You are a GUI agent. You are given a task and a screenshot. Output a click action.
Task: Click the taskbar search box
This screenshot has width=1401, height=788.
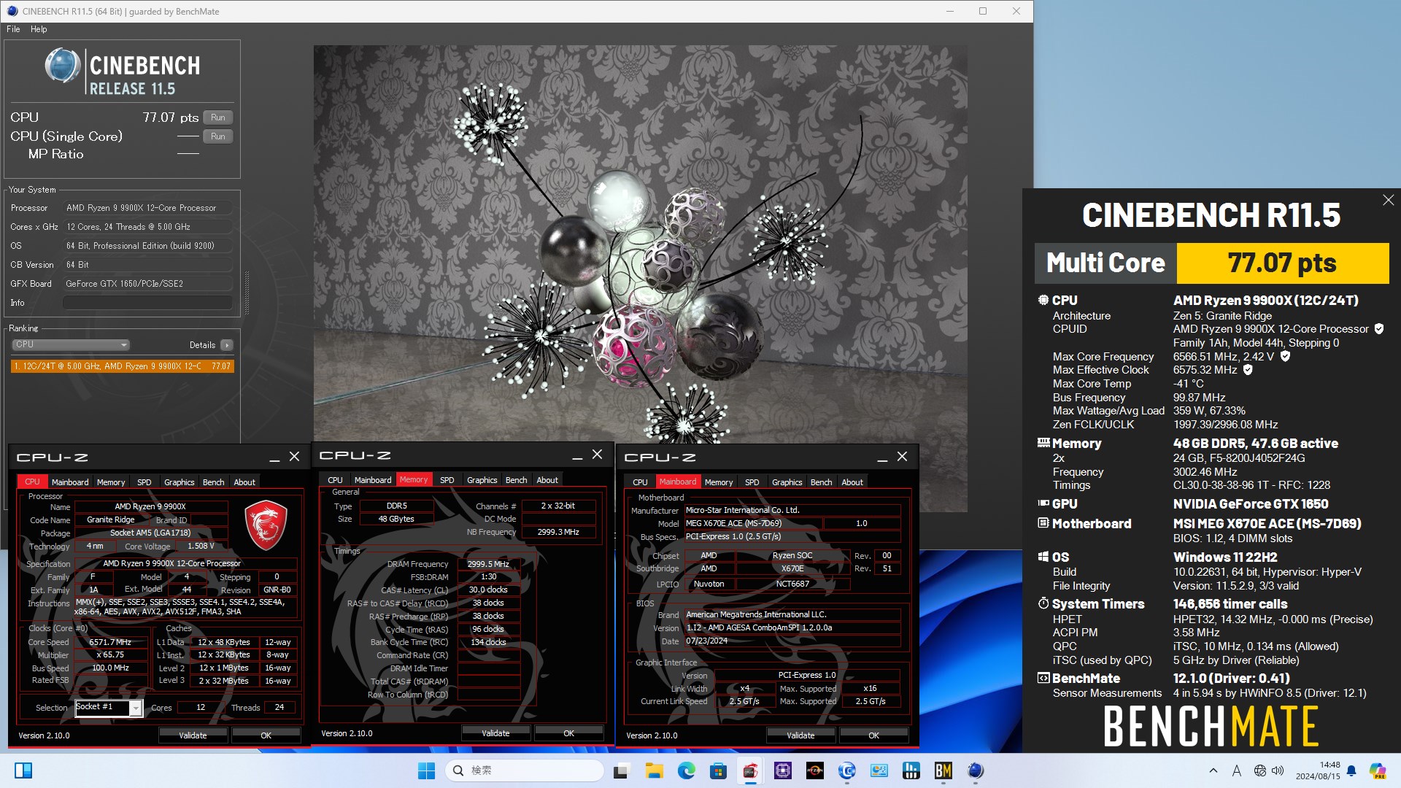pos(524,770)
